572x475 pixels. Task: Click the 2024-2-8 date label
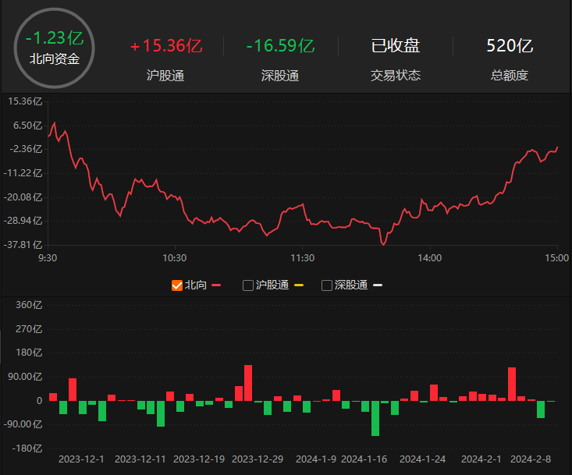point(531,459)
